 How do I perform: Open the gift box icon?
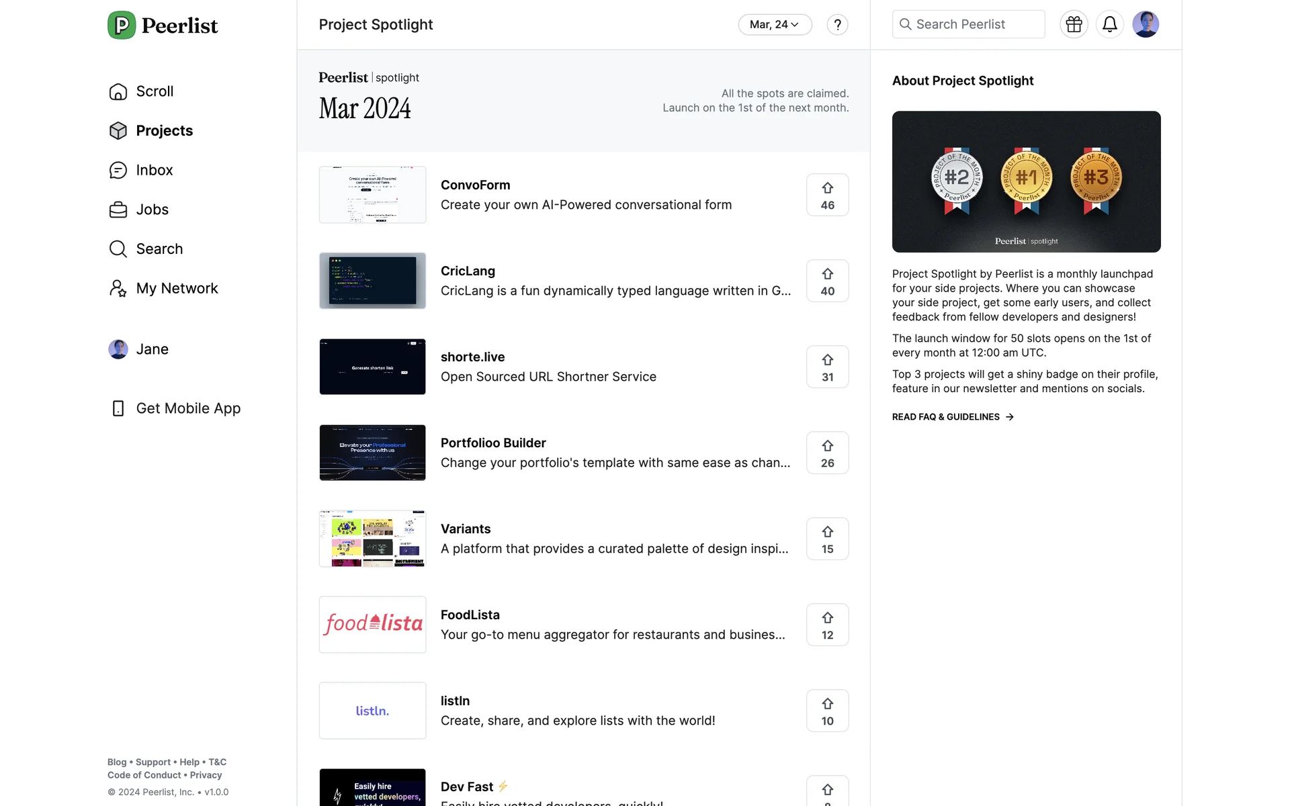(1074, 25)
